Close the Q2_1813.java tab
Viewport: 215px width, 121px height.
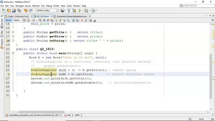pos(51,16)
